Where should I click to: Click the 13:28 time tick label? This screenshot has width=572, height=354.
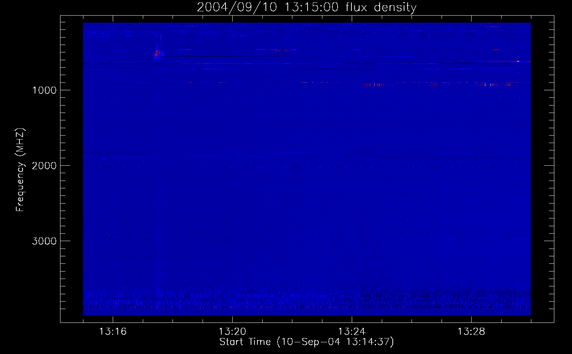pyautogui.click(x=471, y=331)
